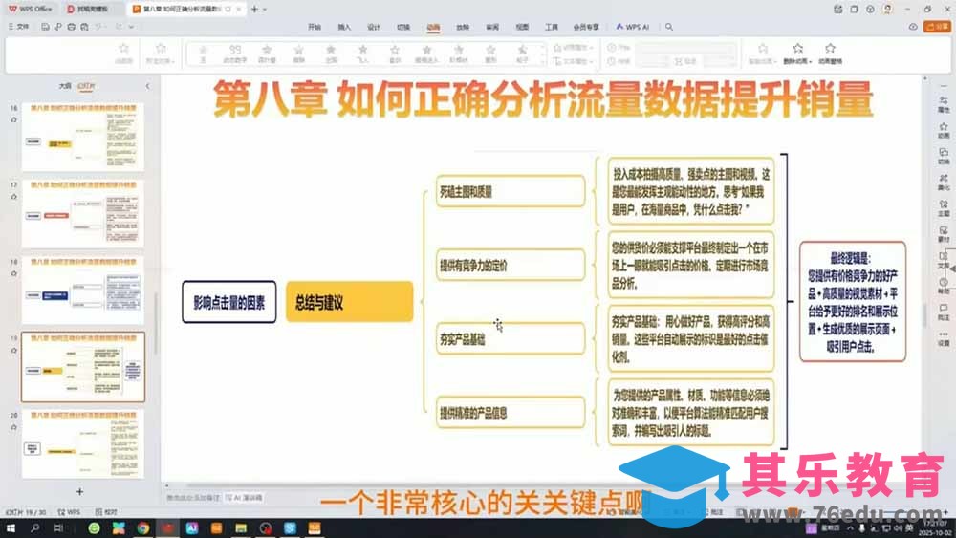Switch to the 切换 ribbon tab
Screen dimensions: 956x538
pos(403,27)
